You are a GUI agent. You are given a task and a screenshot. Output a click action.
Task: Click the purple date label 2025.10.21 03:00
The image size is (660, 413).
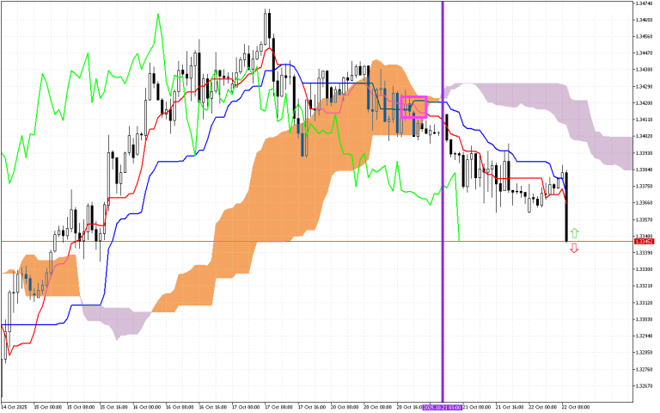coord(443,407)
